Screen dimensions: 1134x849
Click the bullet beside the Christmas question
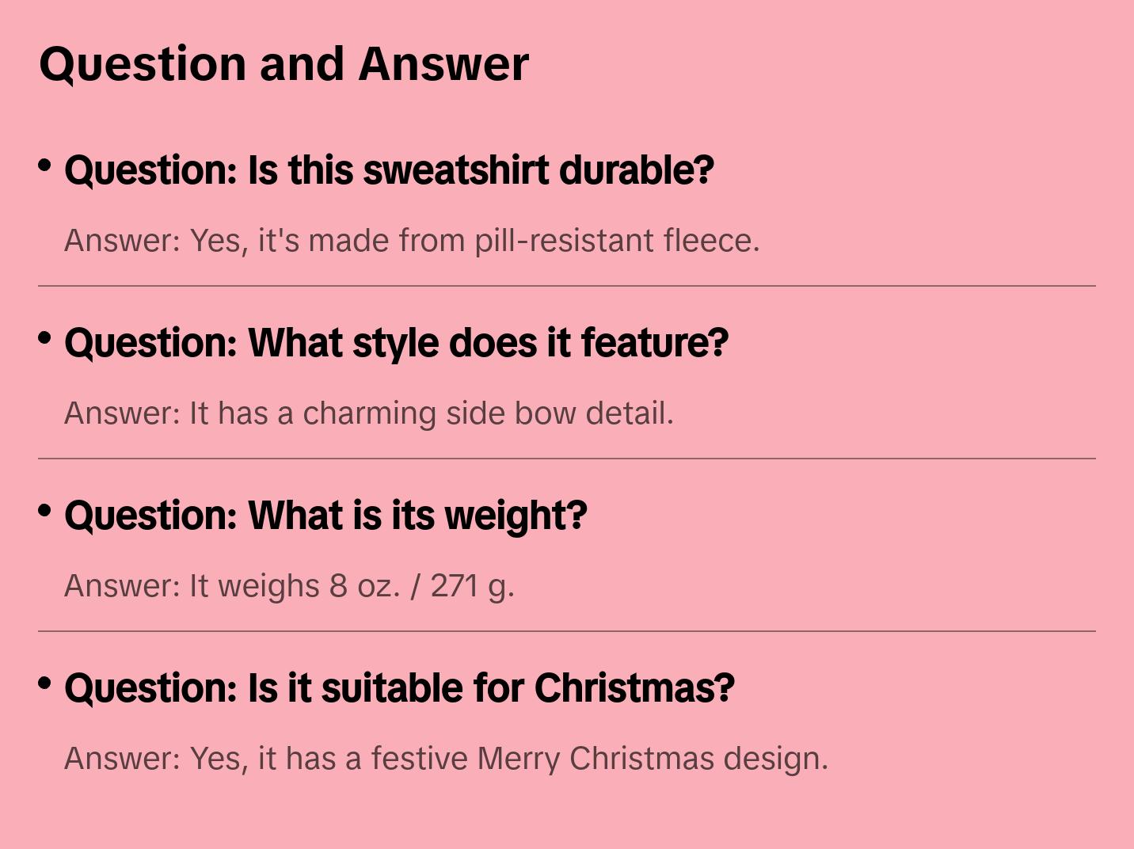coord(45,683)
